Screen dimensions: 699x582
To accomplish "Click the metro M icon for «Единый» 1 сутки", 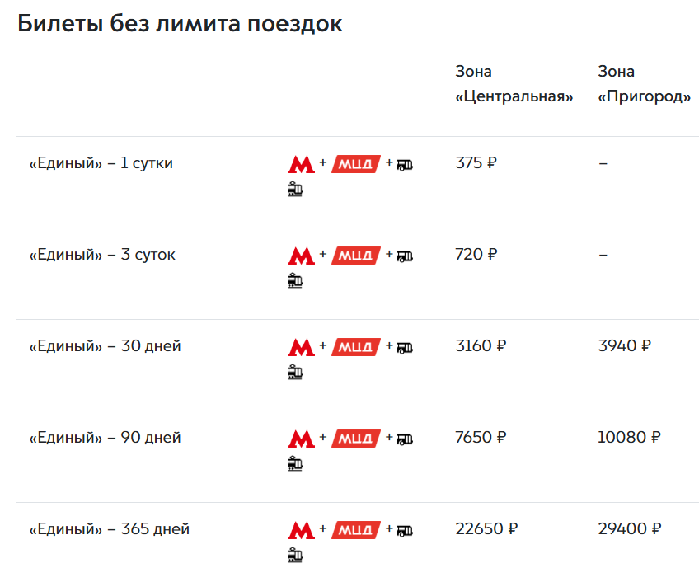I will (302, 164).
